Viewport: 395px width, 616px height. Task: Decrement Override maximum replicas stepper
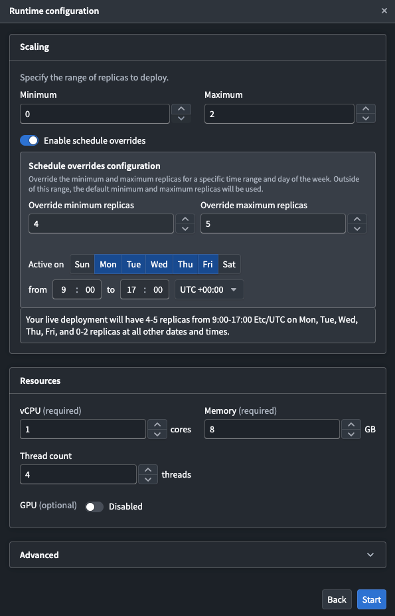tap(357, 228)
